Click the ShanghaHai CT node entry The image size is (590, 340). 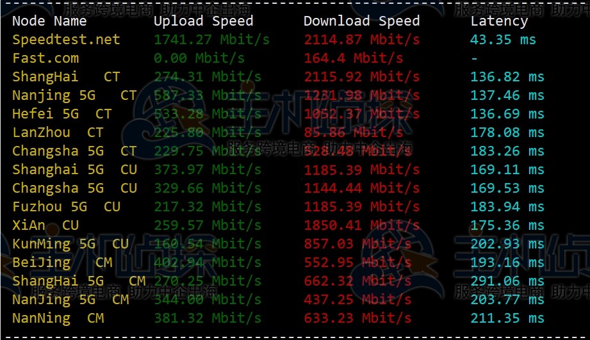click(x=66, y=77)
